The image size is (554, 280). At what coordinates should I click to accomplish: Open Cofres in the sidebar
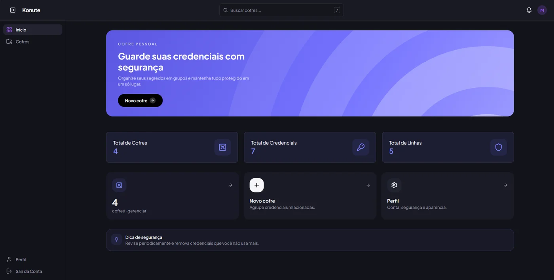tap(33, 42)
